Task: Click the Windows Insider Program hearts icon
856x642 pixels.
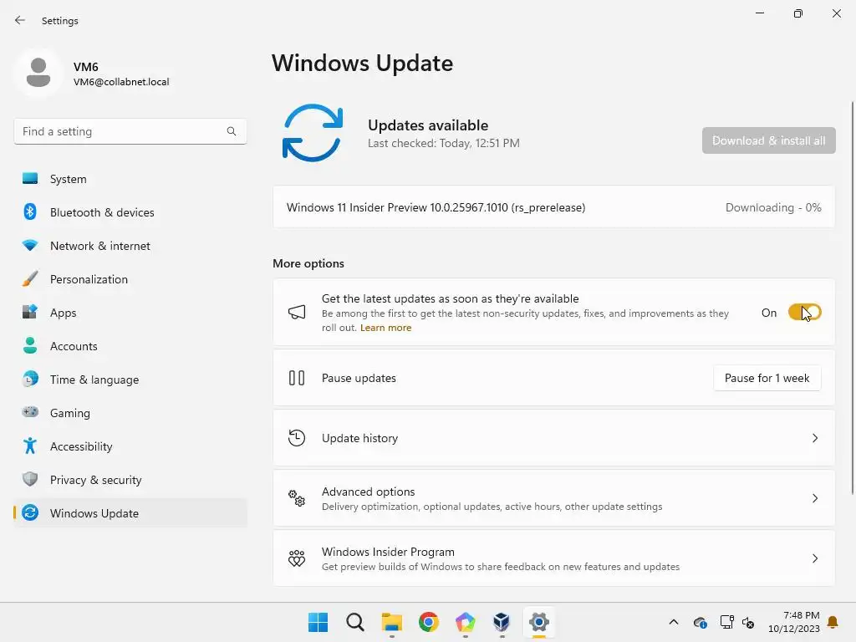Action: coord(297,558)
